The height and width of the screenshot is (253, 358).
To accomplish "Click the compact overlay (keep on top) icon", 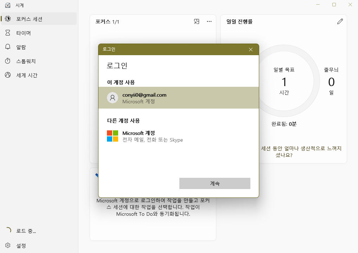I will click(x=197, y=21).
